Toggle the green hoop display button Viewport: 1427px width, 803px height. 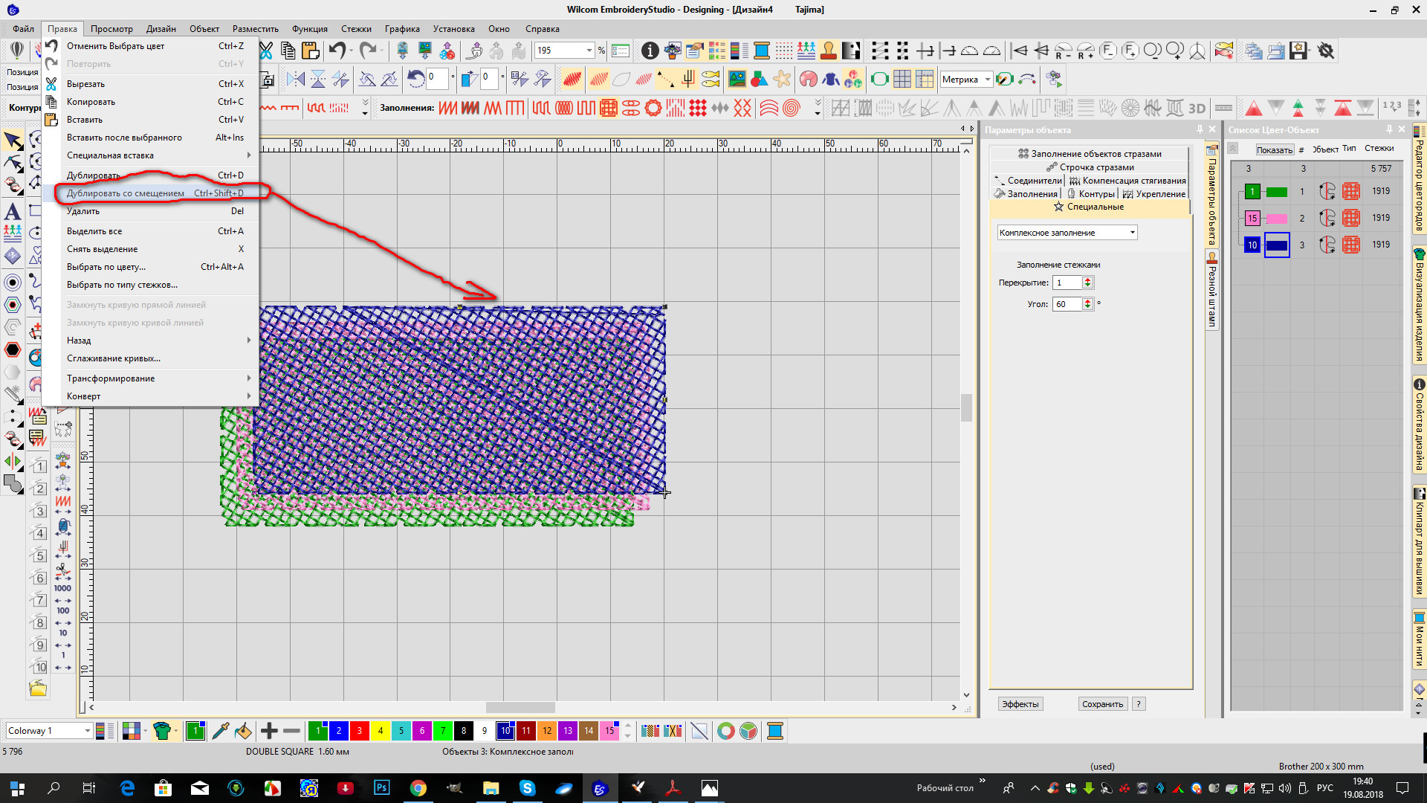(879, 79)
